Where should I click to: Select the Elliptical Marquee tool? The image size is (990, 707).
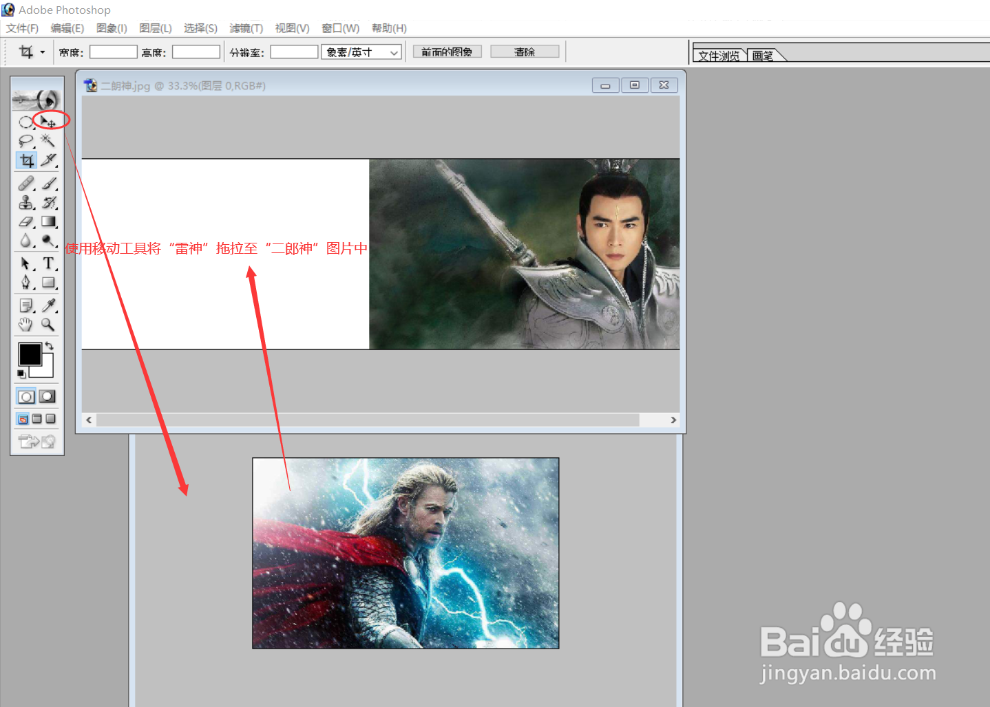(26, 122)
